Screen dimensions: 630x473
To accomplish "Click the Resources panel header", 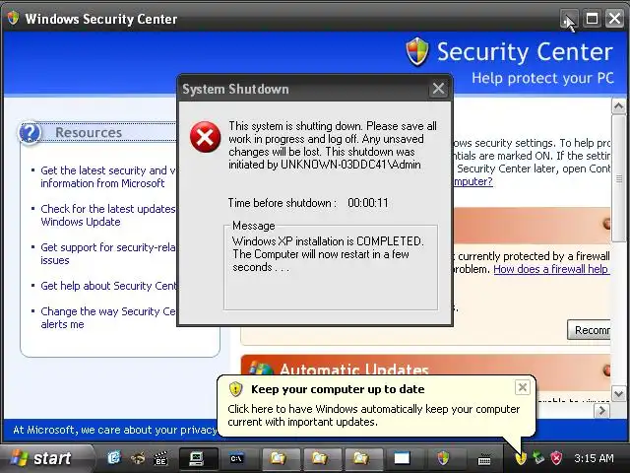I will [x=97, y=132].
